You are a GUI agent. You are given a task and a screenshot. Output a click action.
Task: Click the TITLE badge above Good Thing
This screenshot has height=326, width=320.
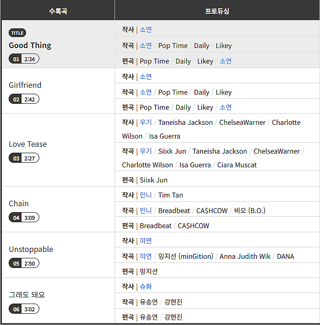click(17, 33)
